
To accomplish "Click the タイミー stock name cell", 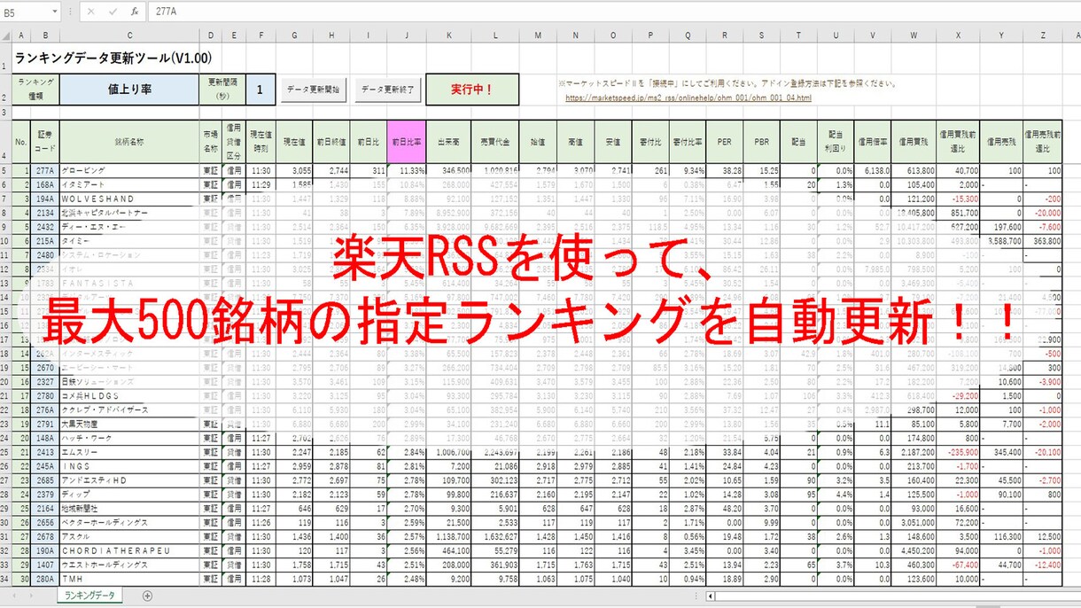I will click(x=129, y=240).
